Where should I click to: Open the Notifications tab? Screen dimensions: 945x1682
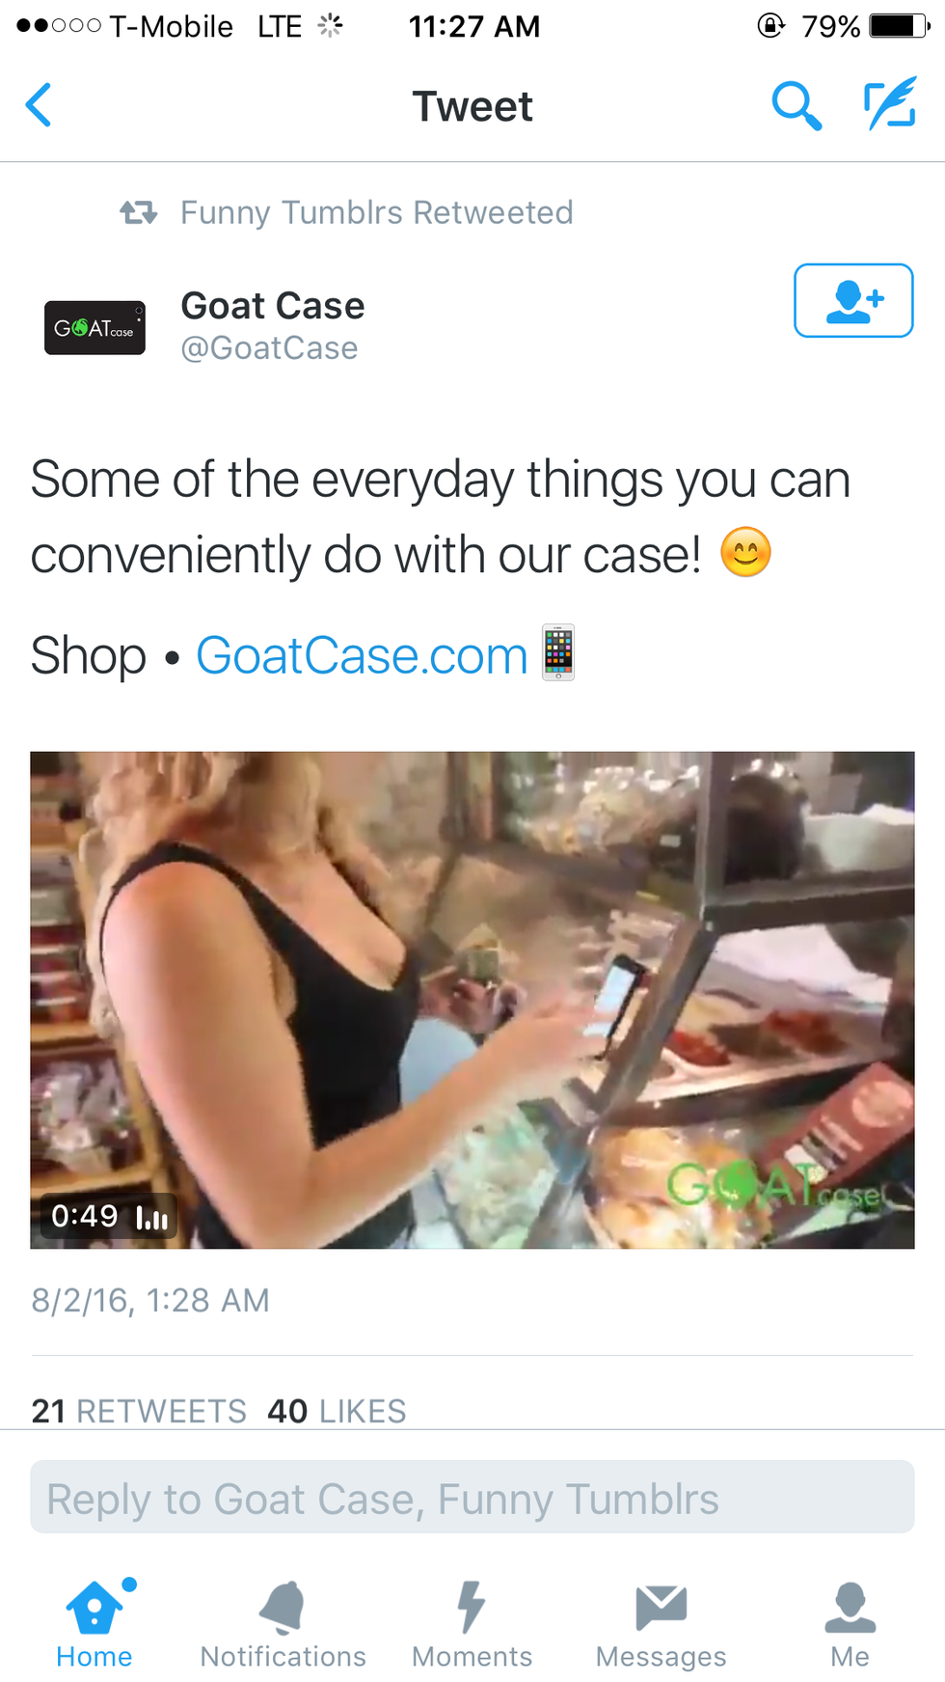pyautogui.click(x=283, y=1624)
